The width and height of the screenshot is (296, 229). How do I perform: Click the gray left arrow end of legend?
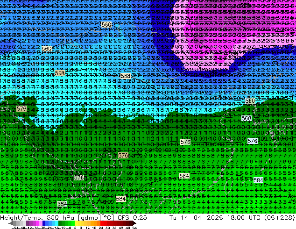click(x=10, y=223)
